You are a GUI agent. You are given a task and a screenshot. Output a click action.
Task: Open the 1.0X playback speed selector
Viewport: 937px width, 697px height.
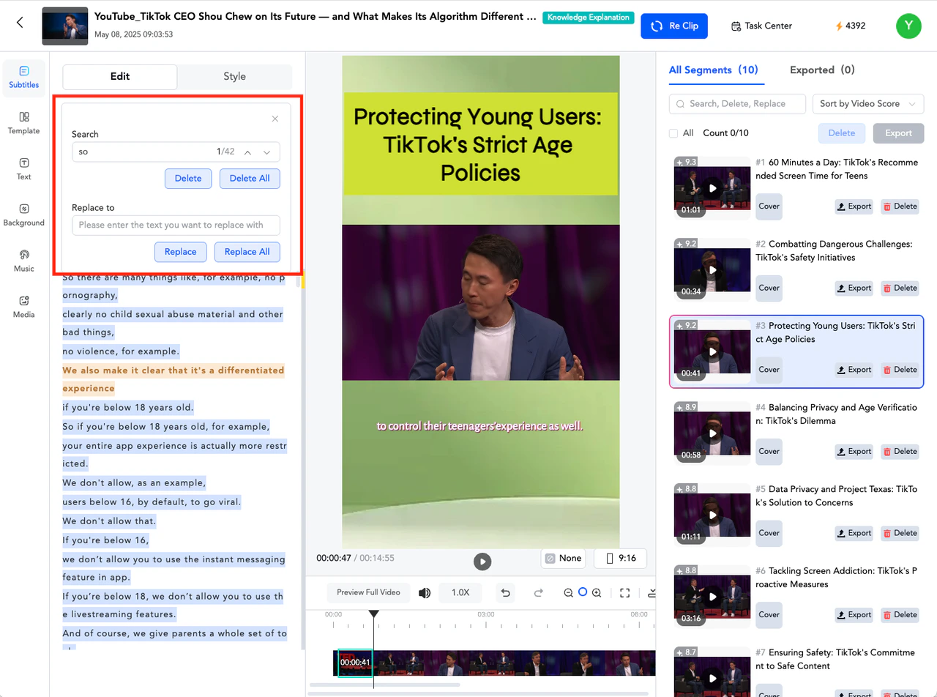pyautogui.click(x=460, y=592)
